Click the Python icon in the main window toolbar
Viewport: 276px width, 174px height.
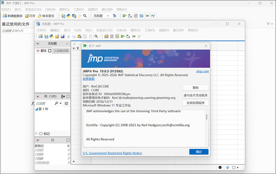[69, 16]
